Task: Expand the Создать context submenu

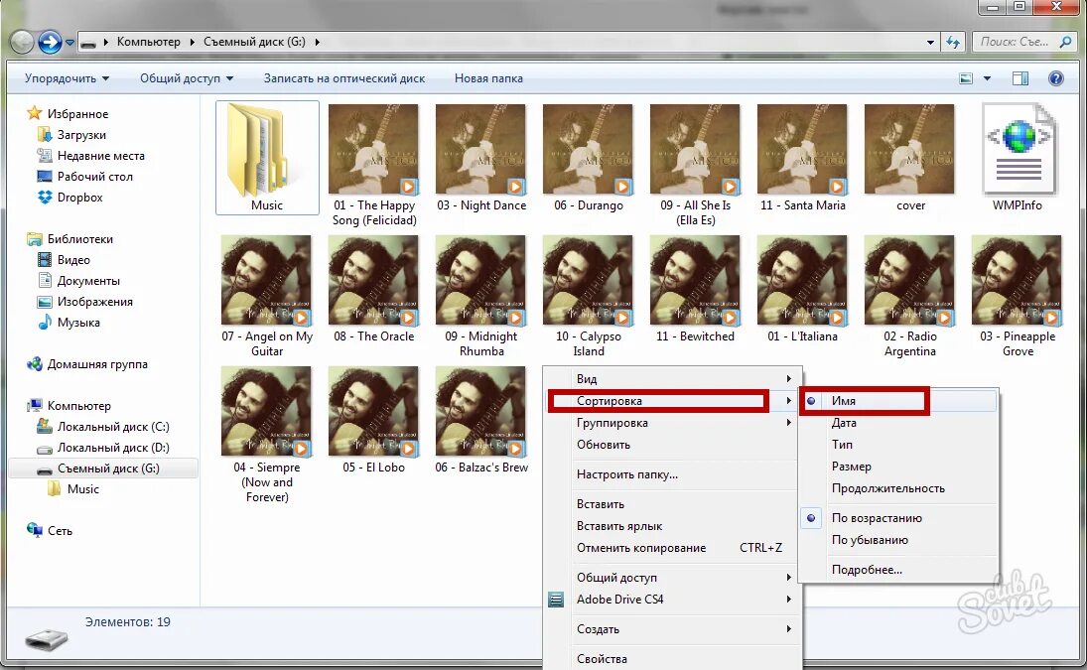Action: [x=672, y=629]
